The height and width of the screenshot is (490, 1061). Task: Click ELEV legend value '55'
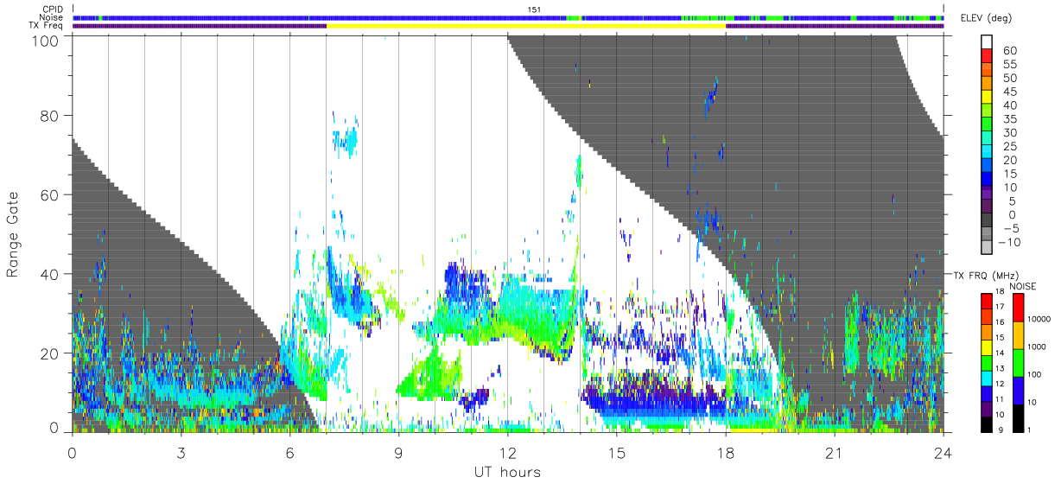[x=1009, y=65]
